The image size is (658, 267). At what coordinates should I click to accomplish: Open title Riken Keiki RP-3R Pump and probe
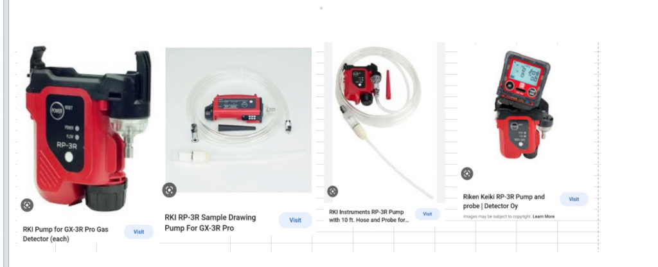[x=504, y=201]
